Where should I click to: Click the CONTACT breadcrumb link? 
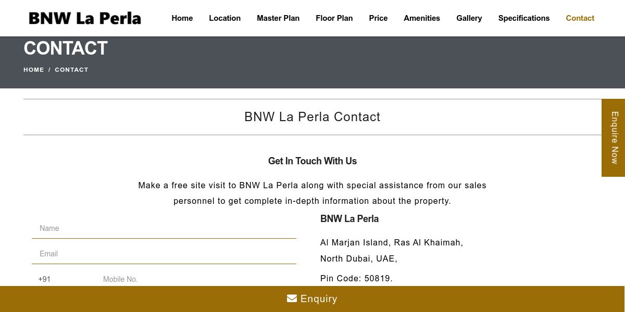click(x=71, y=70)
